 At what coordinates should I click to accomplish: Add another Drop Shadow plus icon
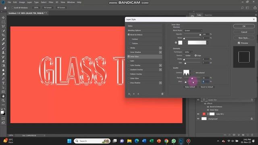[160, 83]
